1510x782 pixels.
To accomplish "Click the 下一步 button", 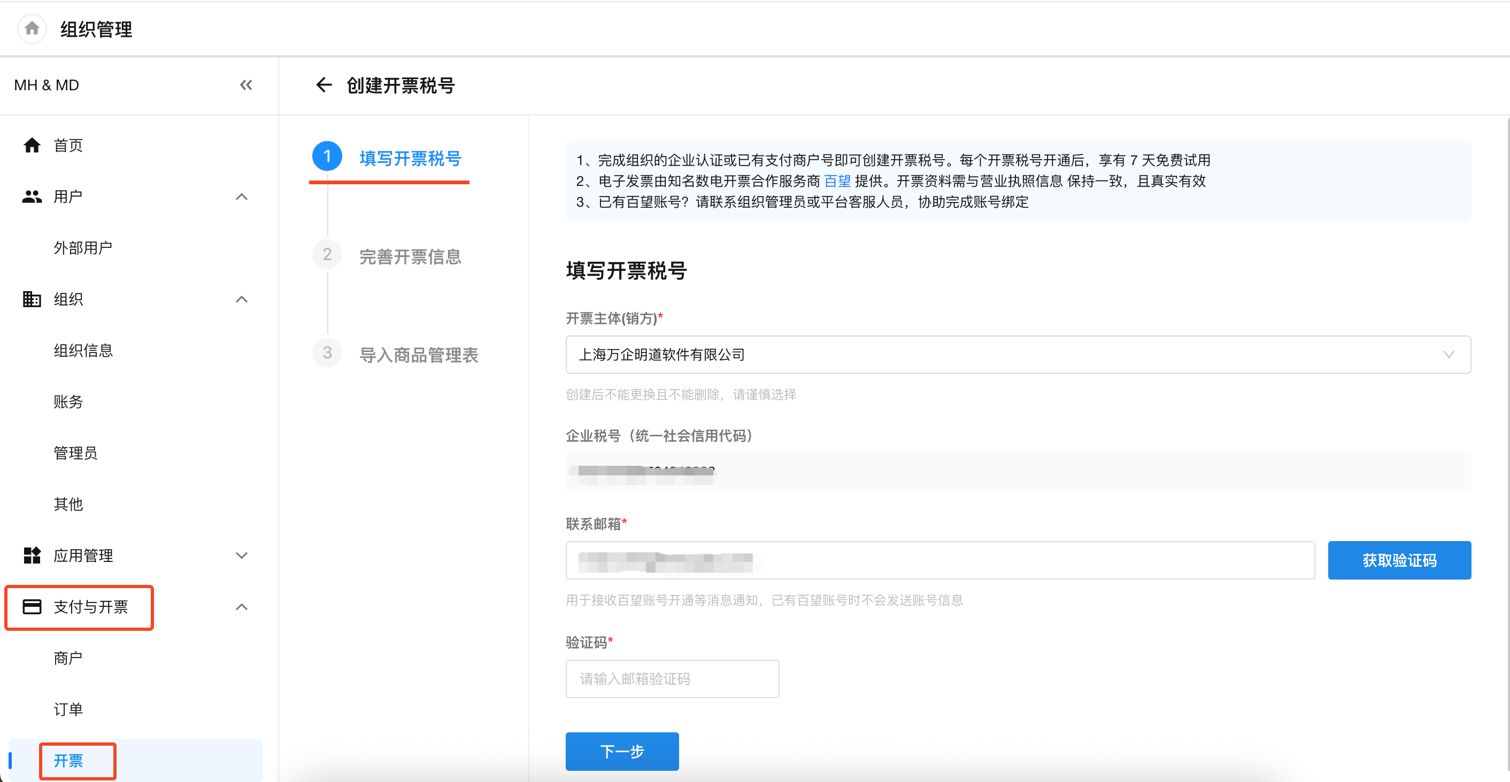I will 621,751.
